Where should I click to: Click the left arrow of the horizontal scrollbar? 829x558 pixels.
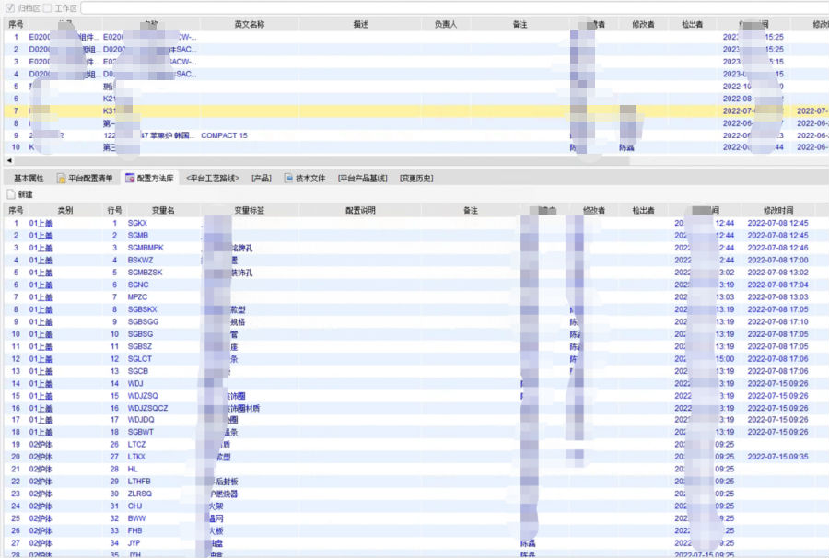click(x=9, y=160)
